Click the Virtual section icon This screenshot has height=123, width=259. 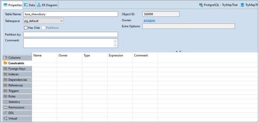6,118
